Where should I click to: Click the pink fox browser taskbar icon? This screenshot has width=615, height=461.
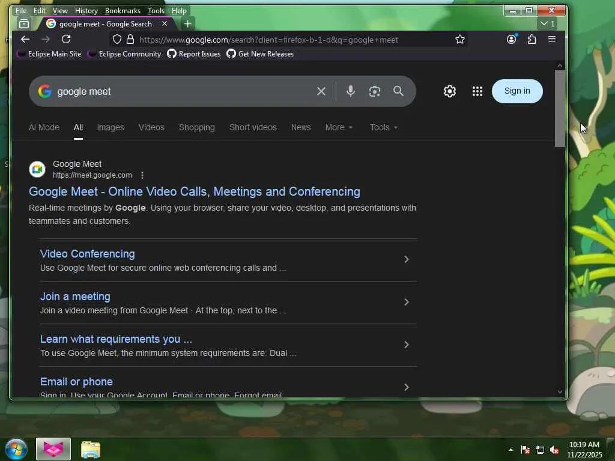(x=53, y=449)
